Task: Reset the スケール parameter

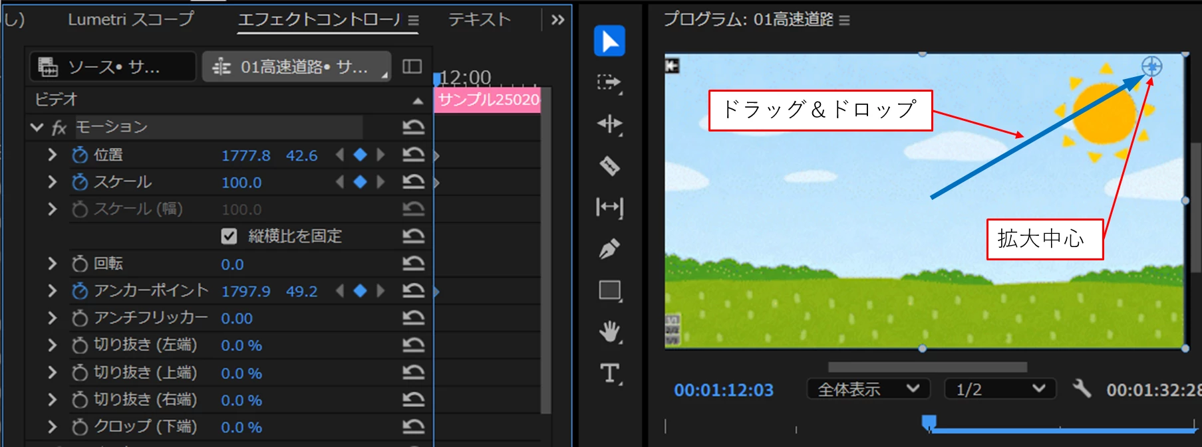Action: [413, 182]
